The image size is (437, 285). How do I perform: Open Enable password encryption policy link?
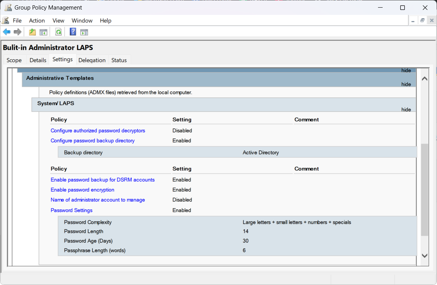click(x=82, y=189)
